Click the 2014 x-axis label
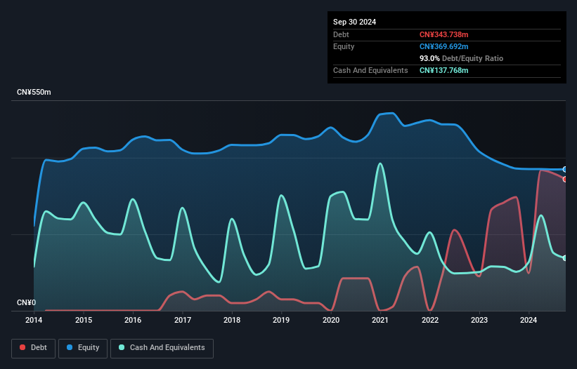Screen dimensions: 577x369 [x=34, y=320]
